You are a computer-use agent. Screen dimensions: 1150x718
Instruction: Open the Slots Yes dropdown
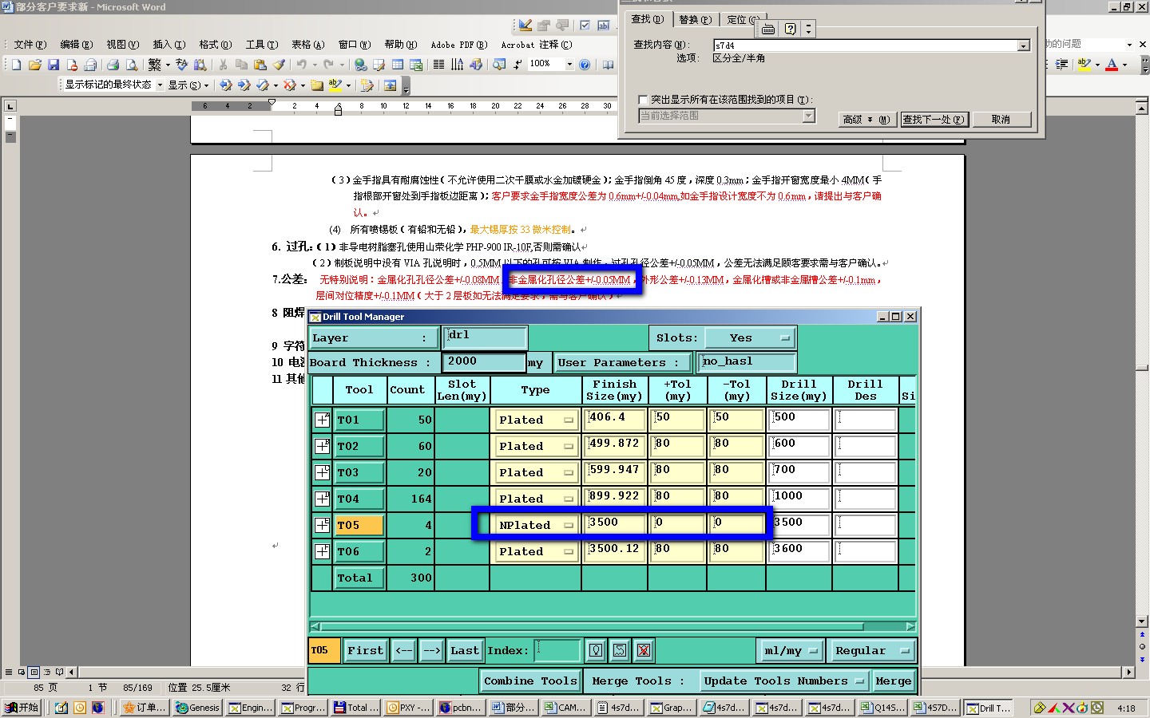(751, 338)
